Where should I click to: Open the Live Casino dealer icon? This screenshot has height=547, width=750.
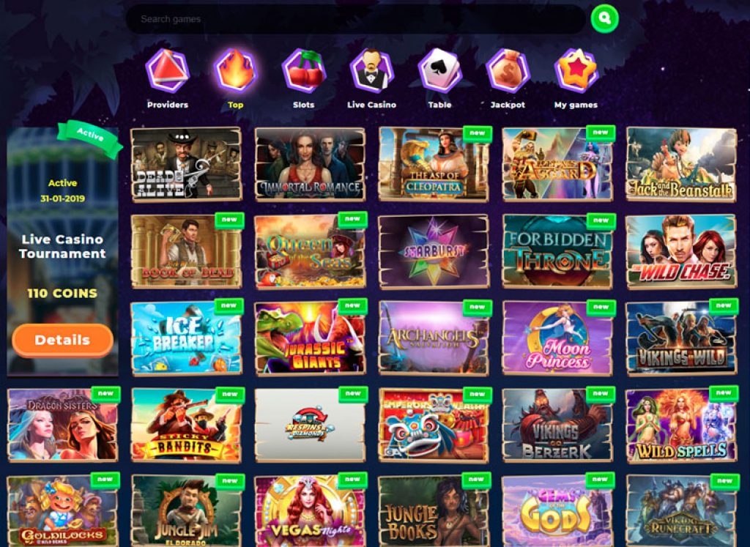coord(371,71)
